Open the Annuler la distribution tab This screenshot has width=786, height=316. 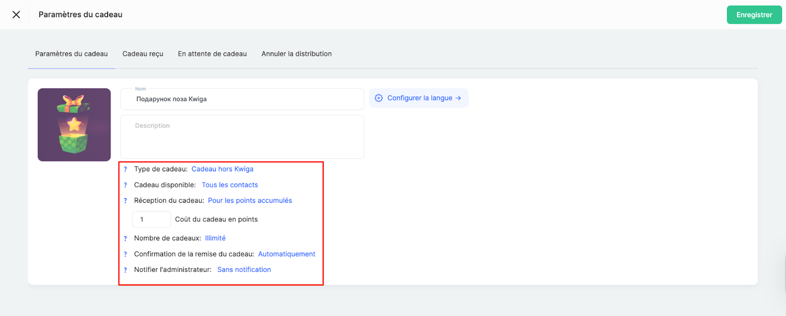point(296,54)
